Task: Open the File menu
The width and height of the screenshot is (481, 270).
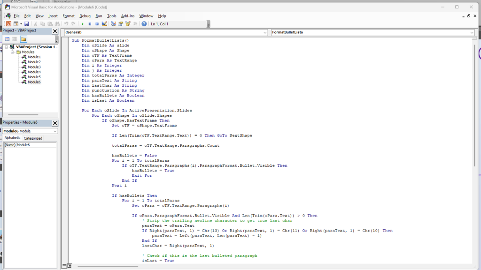Action: (x=16, y=16)
